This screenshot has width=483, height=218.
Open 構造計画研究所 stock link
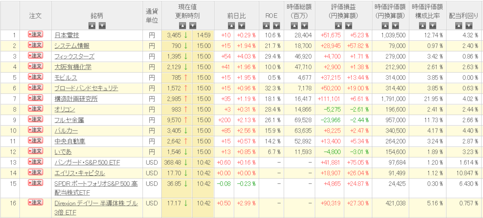point(76,99)
